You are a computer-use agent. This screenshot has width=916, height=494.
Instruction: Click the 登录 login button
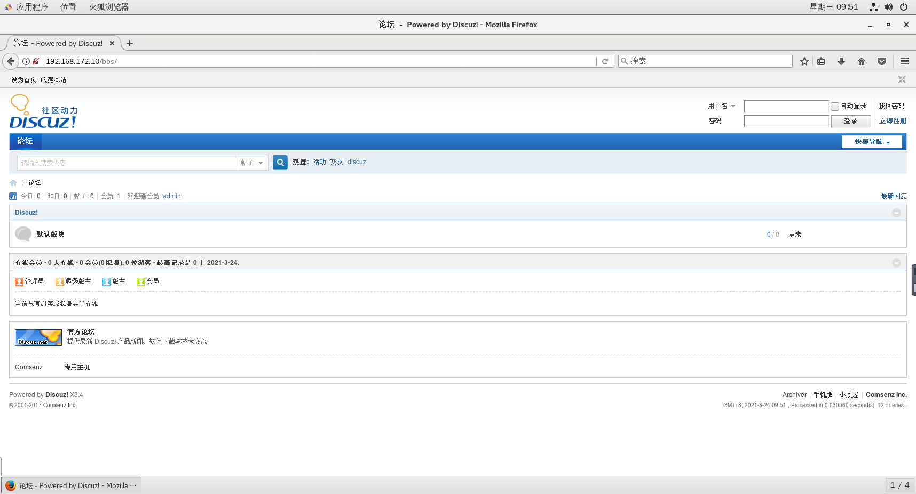tap(851, 121)
